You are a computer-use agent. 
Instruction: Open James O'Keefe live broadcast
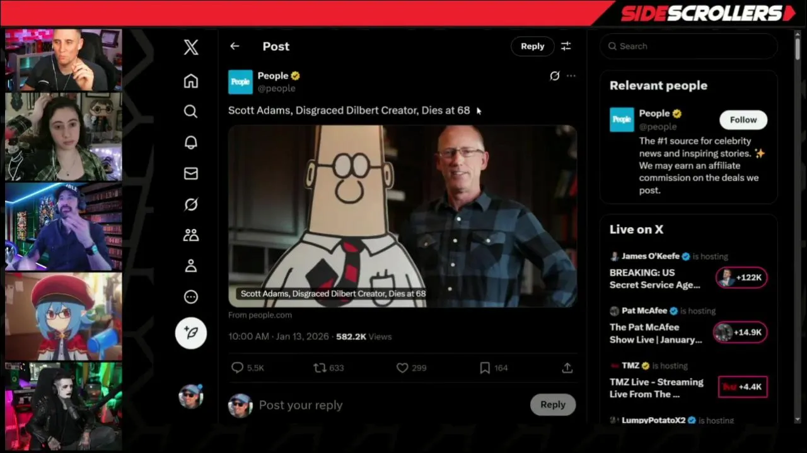point(655,279)
